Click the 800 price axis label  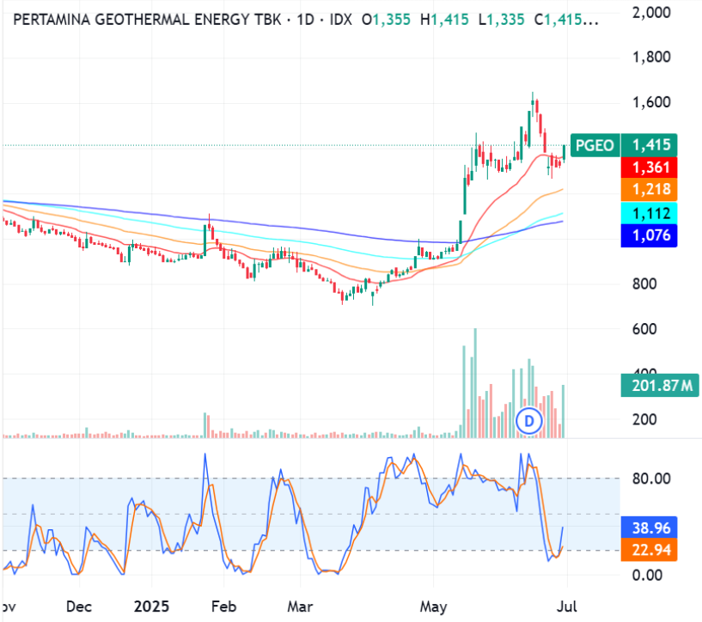click(644, 284)
